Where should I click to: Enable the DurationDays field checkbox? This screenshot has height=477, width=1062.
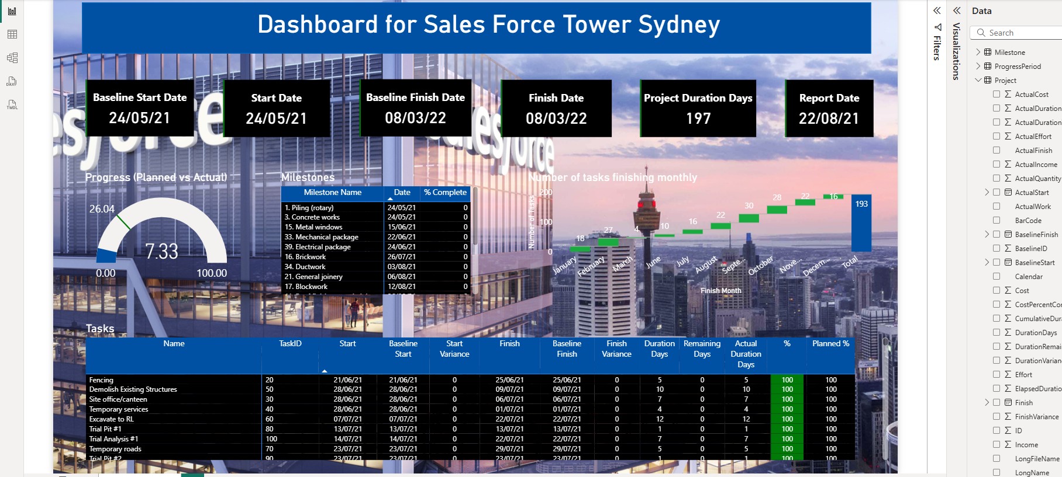click(x=997, y=332)
